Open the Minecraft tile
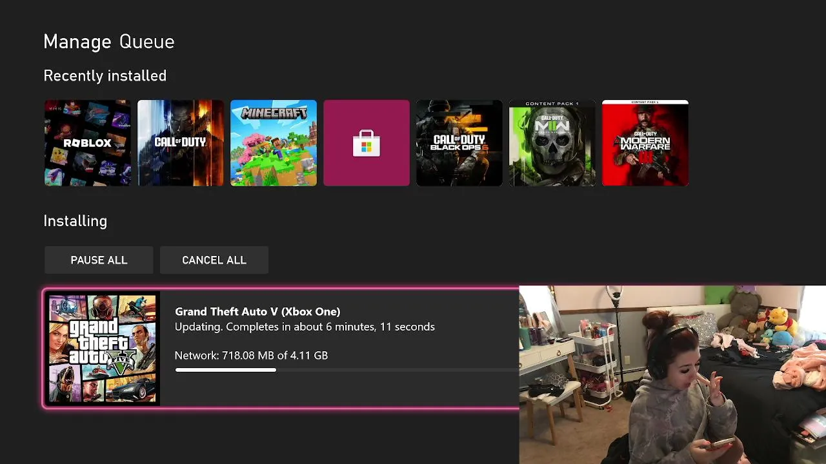Viewport: 826px width, 464px height. coord(273,143)
